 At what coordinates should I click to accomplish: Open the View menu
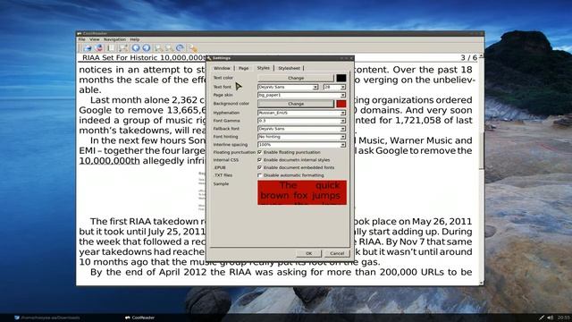(x=95, y=39)
